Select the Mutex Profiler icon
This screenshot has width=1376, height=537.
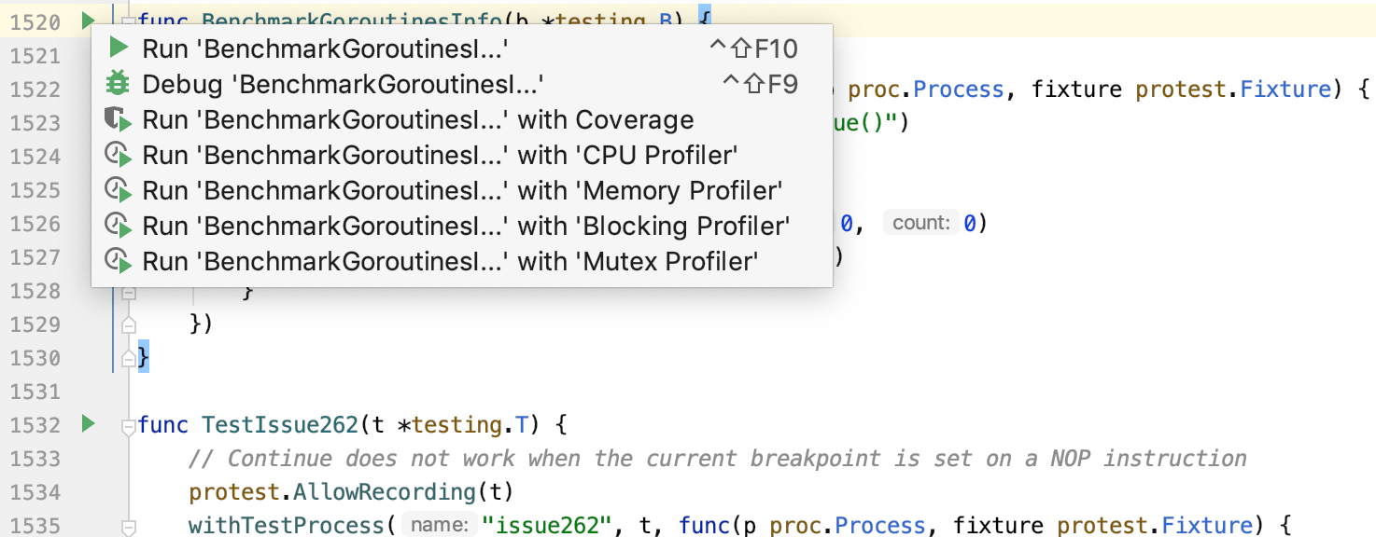(x=118, y=260)
